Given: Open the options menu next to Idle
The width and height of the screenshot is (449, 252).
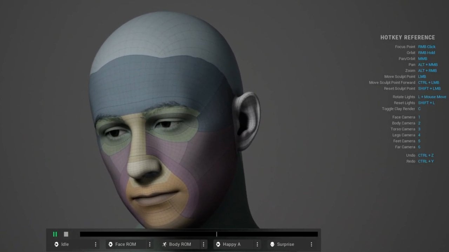Looking at the screenshot, I should pyautogui.click(x=95, y=244).
